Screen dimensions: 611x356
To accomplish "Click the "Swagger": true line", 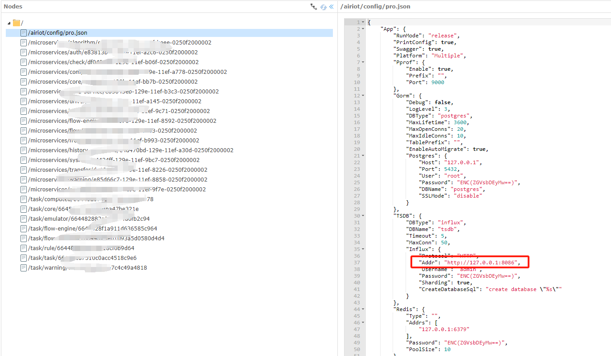I will click(x=418, y=49).
